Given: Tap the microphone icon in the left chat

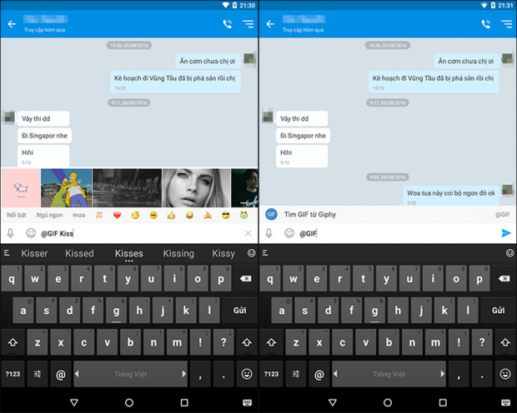Looking at the screenshot, I should click(x=13, y=233).
